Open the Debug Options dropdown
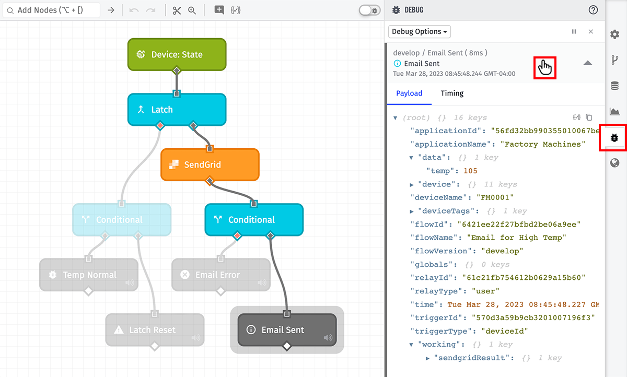Viewport: 627px width, 377px height. point(420,31)
